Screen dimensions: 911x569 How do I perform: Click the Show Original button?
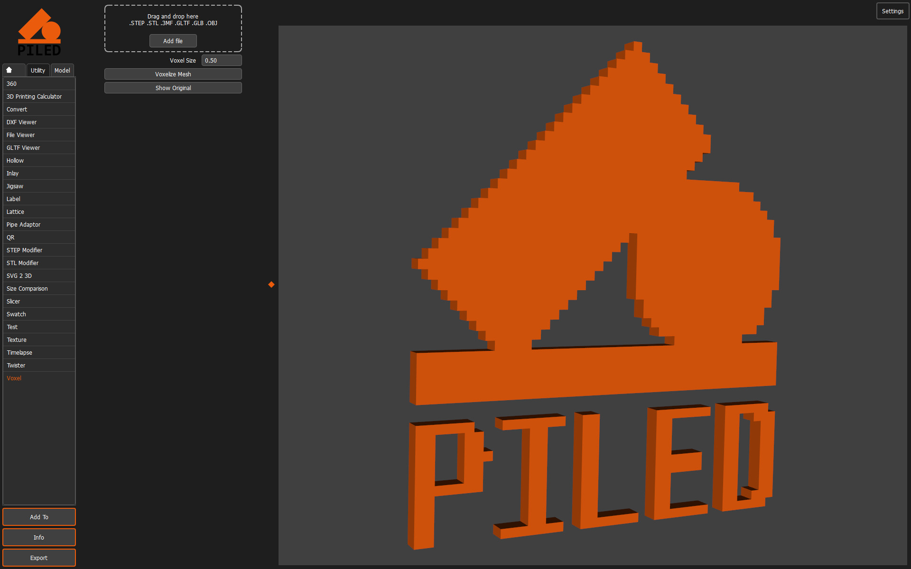pos(173,88)
